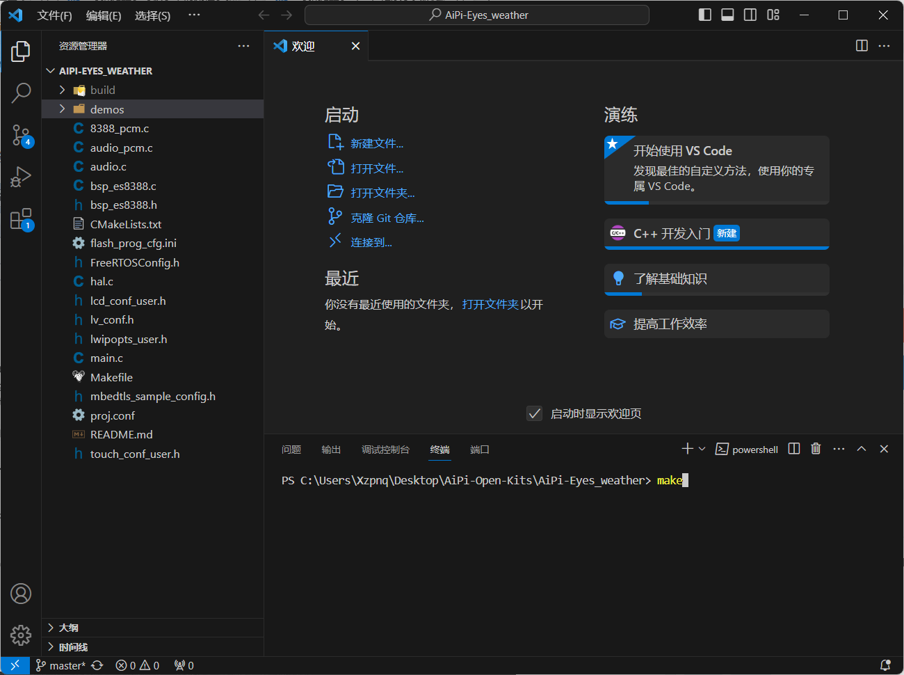Click the AiPi-Eyes_weather command center search box
This screenshot has height=675, width=904.
477,15
